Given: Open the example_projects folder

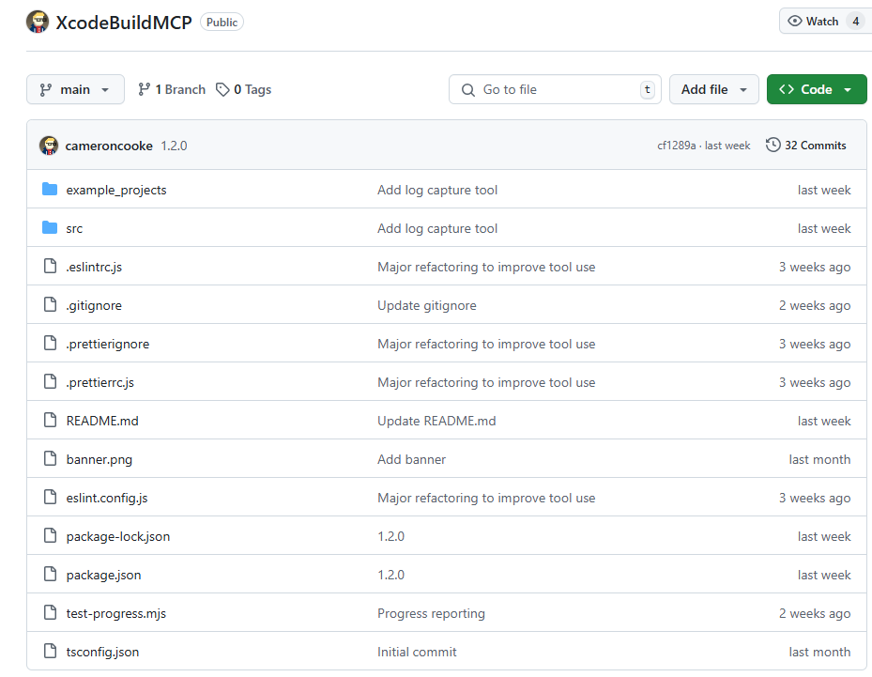Looking at the screenshot, I should pos(116,191).
